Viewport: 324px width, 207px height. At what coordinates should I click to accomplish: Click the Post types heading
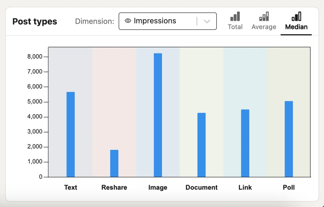(35, 22)
